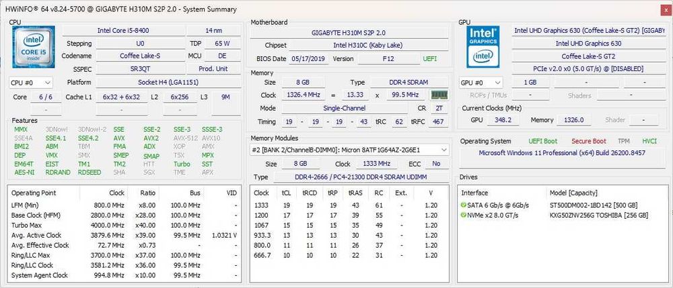Click the L3 cache 9M value
The width and height of the screenshot is (673, 288).
click(x=225, y=97)
